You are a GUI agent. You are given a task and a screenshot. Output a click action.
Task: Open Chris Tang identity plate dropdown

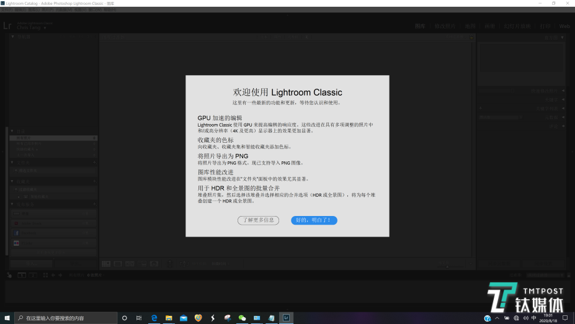[x=45, y=28]
